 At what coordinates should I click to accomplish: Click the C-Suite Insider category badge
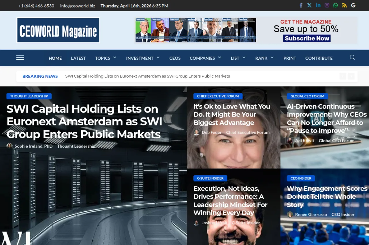210,178
